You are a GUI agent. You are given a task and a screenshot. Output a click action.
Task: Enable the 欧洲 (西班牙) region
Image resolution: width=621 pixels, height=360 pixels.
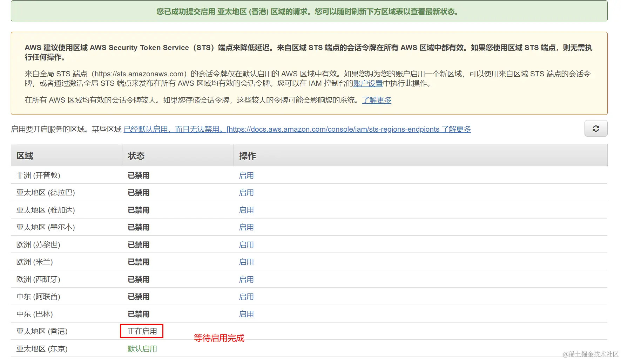coord(246,279)
